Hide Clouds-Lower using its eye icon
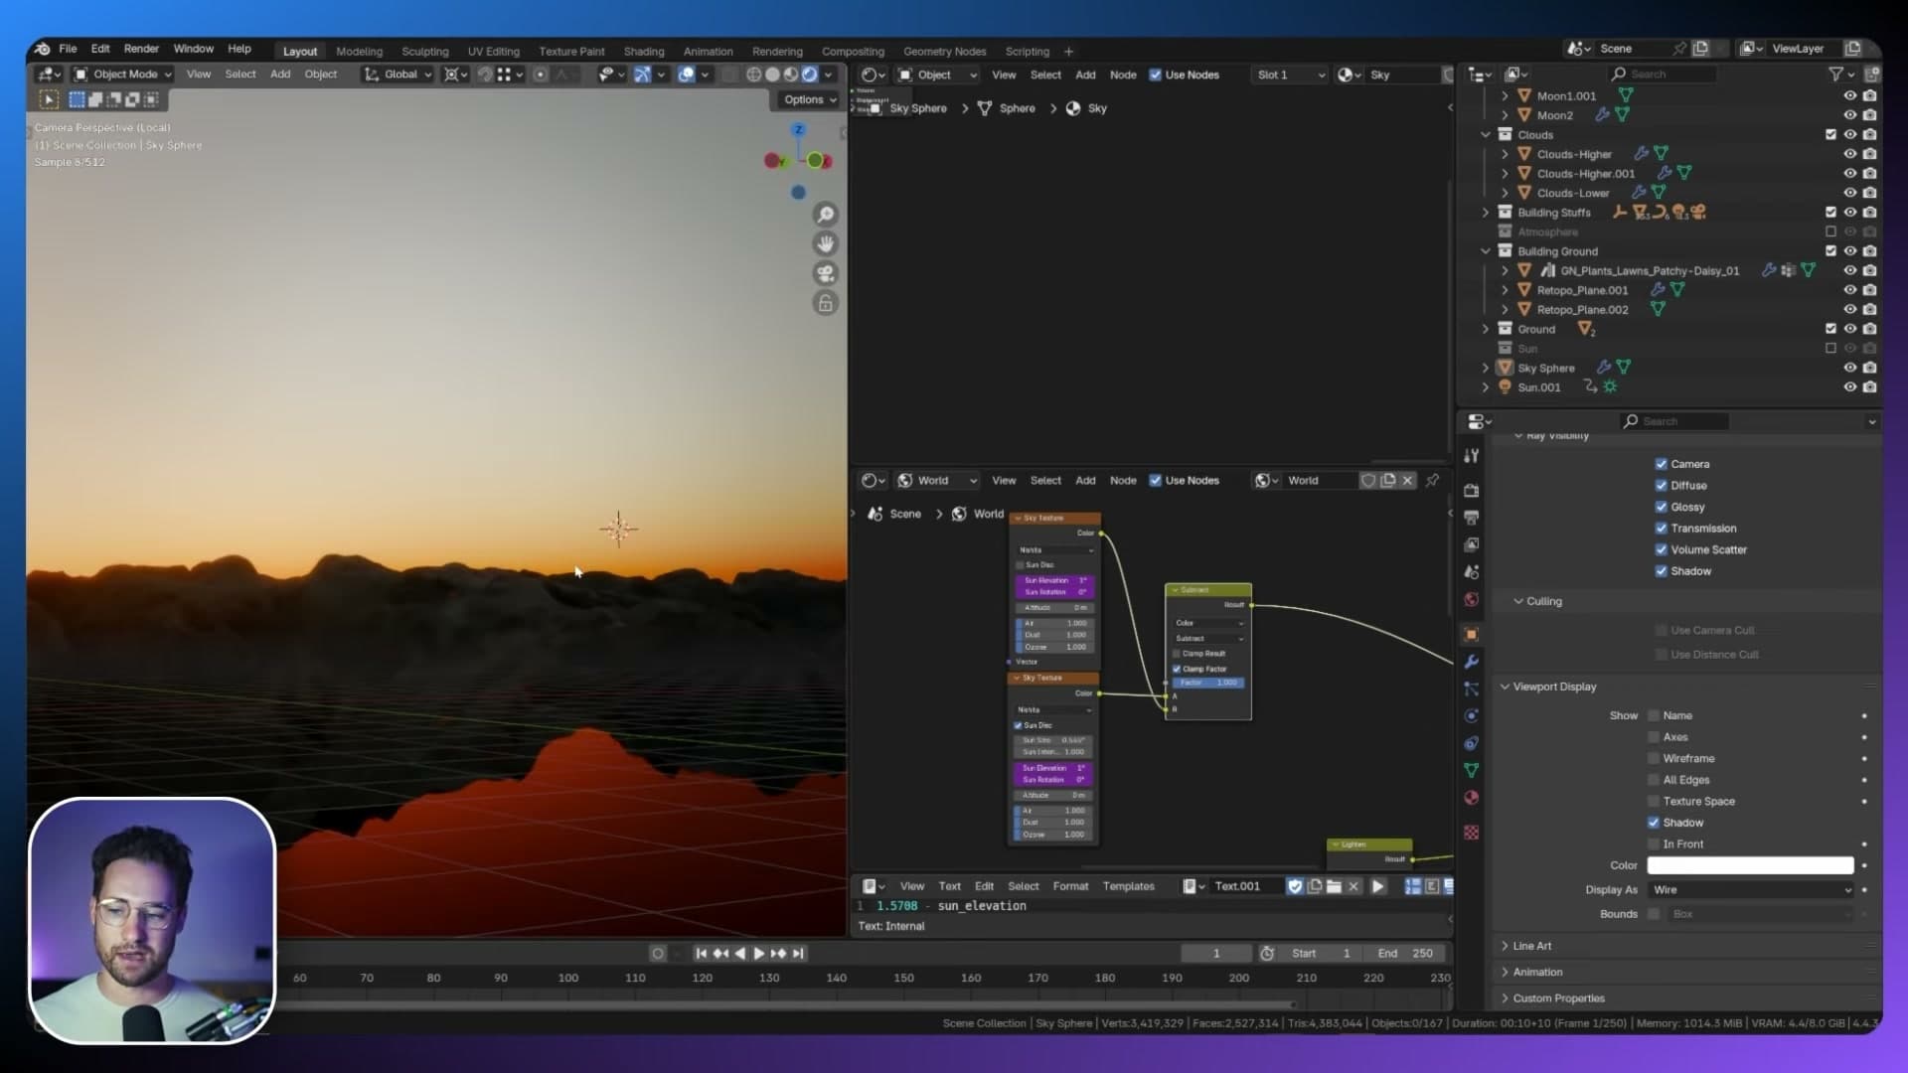Screen dimensions: 1908x1073 (1849, 193)
